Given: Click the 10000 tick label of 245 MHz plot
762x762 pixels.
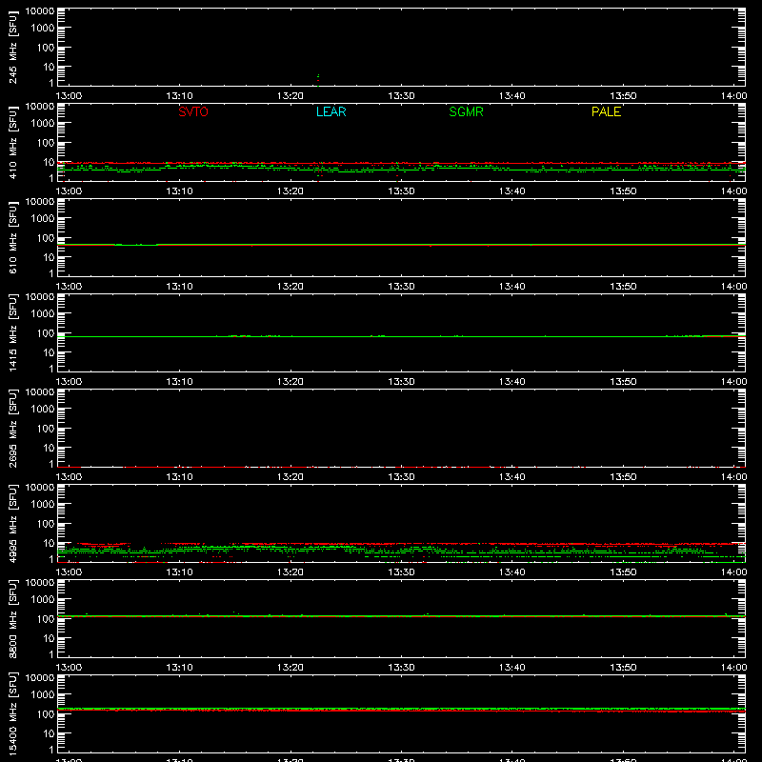Looking at the screenshot, I should 39,11.
